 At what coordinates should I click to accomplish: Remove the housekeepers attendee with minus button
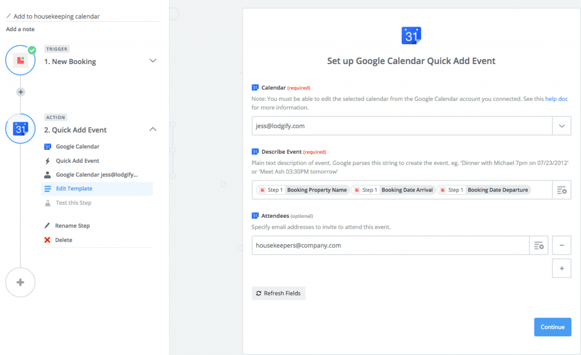pos(562,246)
